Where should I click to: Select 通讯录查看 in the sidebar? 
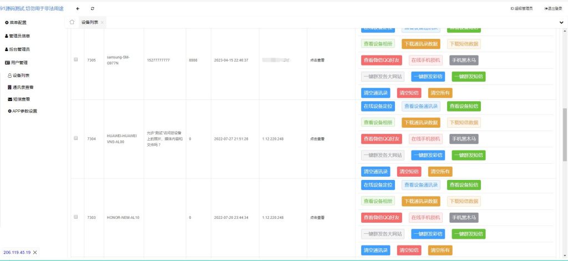(x=21, y=87)
